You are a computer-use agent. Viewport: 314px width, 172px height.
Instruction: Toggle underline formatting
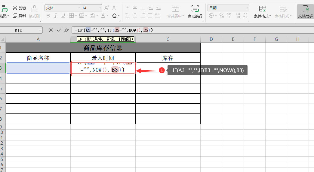[x=63, y=16]
